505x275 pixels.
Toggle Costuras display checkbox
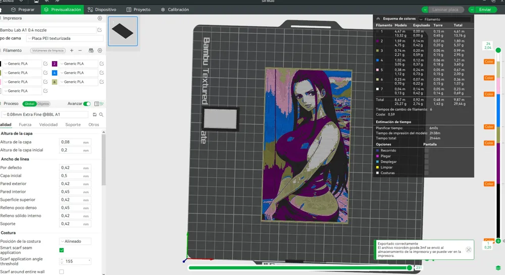coord(426,173)
